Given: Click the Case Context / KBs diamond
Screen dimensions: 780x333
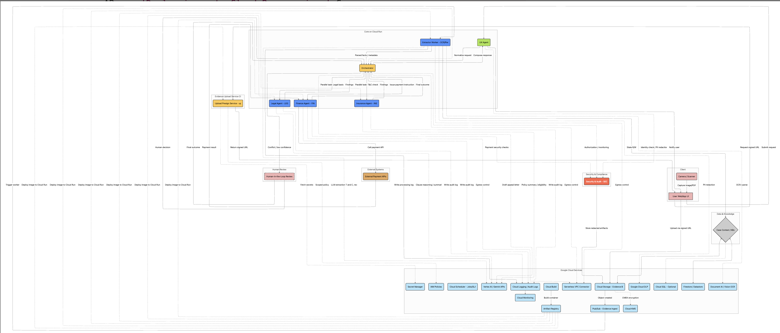Looking at the screenshot, I should (725, 230).
